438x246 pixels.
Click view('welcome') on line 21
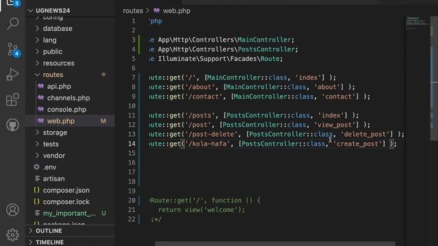tap(214, 210)
